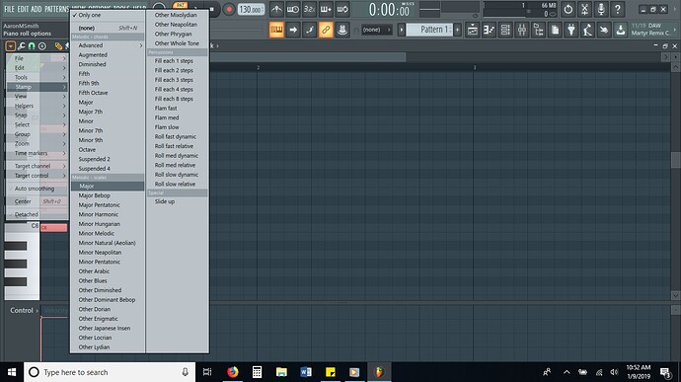681x382 pixels.
Task: Click the scissors-style icon in the top toolbar
Action: coord(584,9)
